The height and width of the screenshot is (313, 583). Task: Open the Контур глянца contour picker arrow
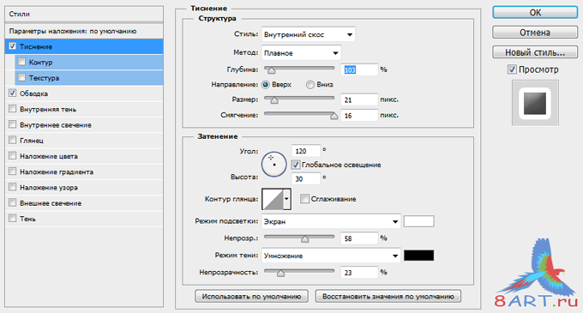[x=286, y=199]
